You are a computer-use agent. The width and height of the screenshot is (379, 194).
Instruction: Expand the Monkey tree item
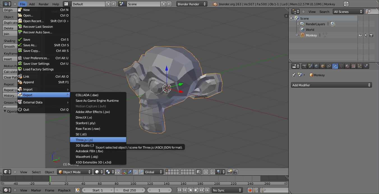(x=297, y=35)
